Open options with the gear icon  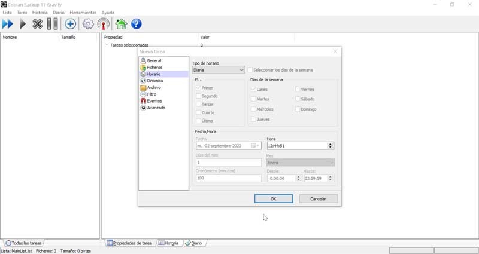(x=88, y=24)
